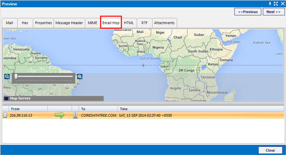Click South Sudan on the map

click(198, 51)
